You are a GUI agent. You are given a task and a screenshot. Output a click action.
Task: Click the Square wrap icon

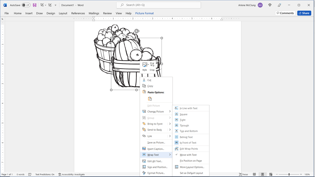(x=176, y=114)
